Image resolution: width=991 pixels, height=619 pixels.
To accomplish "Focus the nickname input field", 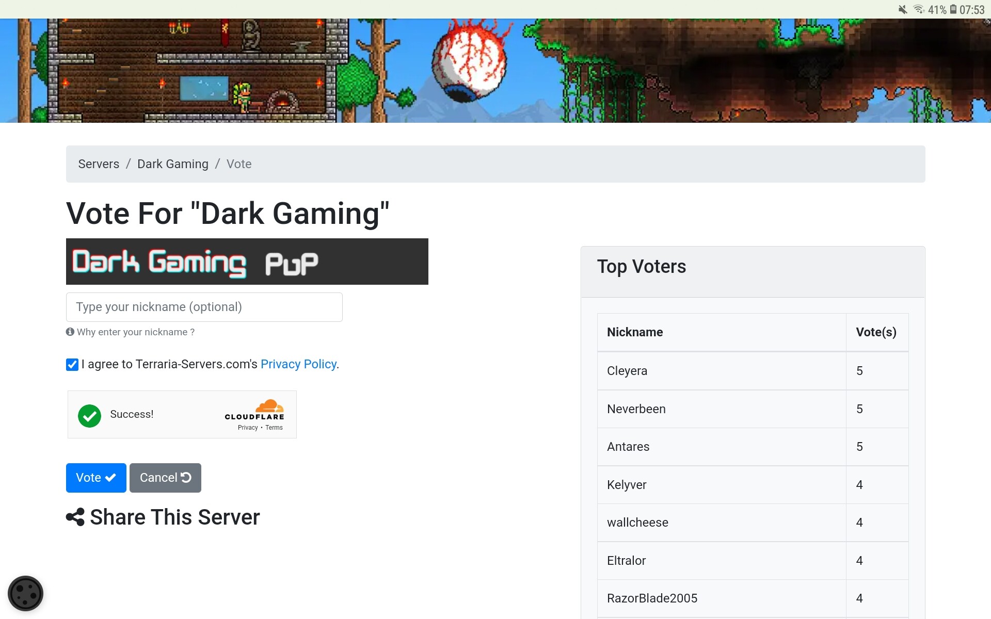I will 204,307.
